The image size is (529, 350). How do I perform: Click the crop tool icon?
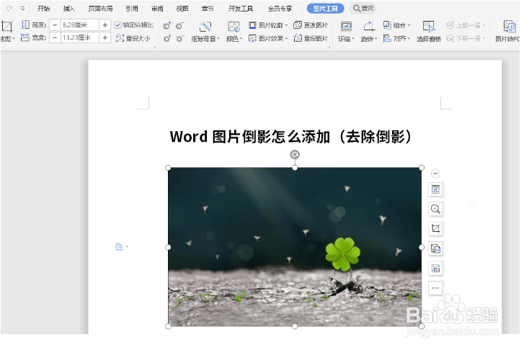click(x=6, y=27)
